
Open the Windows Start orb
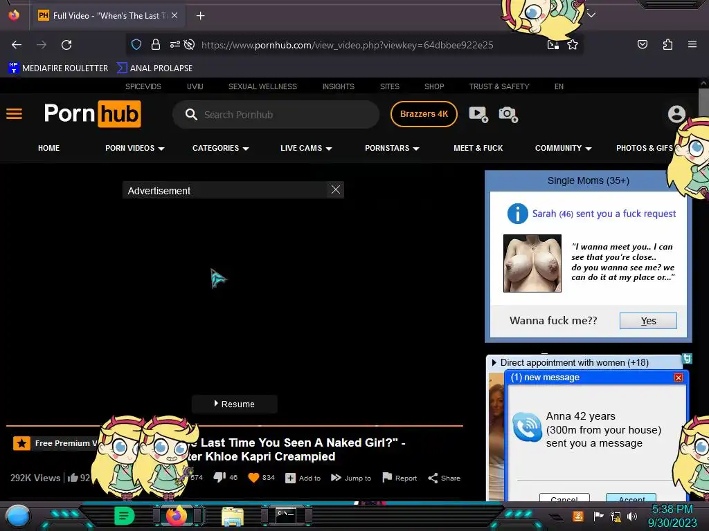click(x=17, y=516)
